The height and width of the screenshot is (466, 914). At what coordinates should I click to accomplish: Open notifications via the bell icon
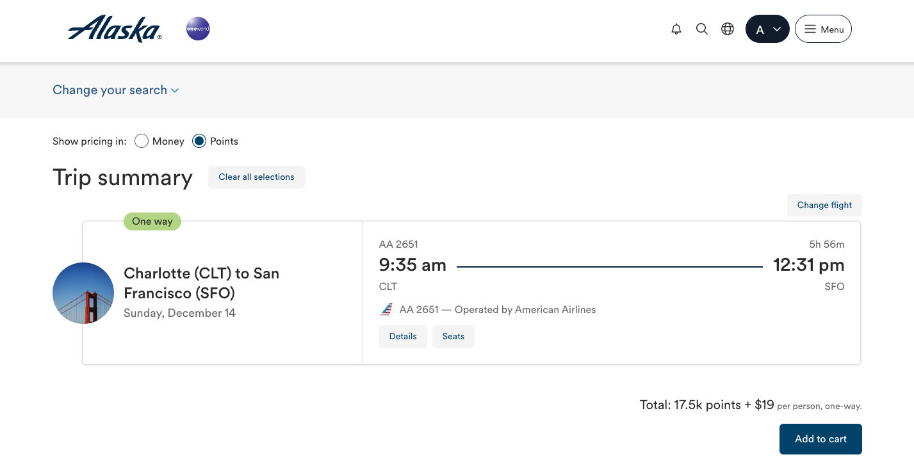pos(676,29)
